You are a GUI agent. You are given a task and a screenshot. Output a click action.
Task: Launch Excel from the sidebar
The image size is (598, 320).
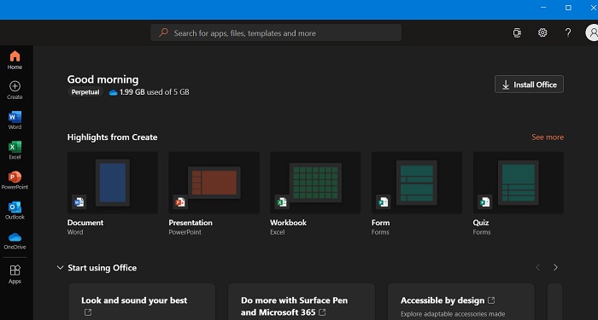pos(15,150)
